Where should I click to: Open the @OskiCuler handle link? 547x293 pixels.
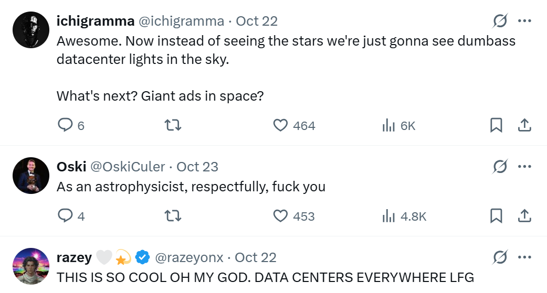point(128,167)
